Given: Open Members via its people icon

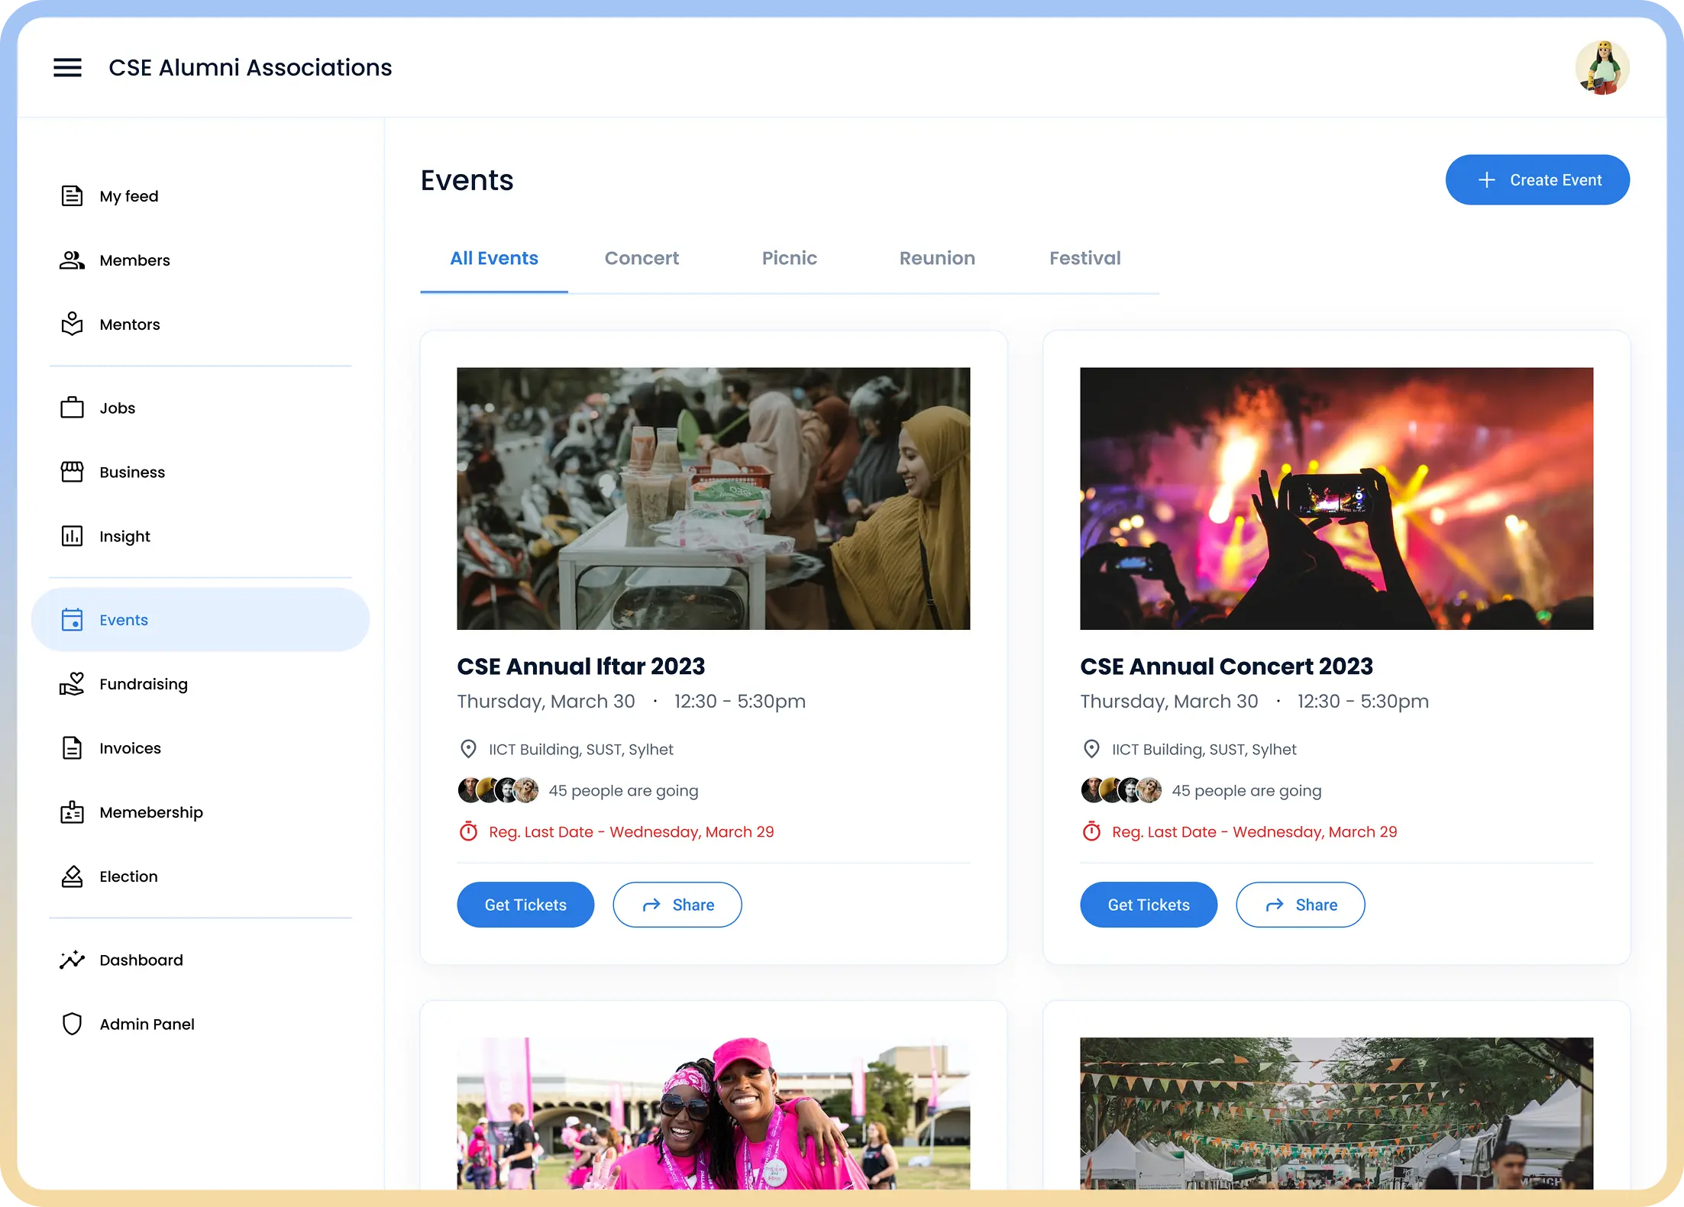Looking at the screenshot, I should [x=72, y=260].
